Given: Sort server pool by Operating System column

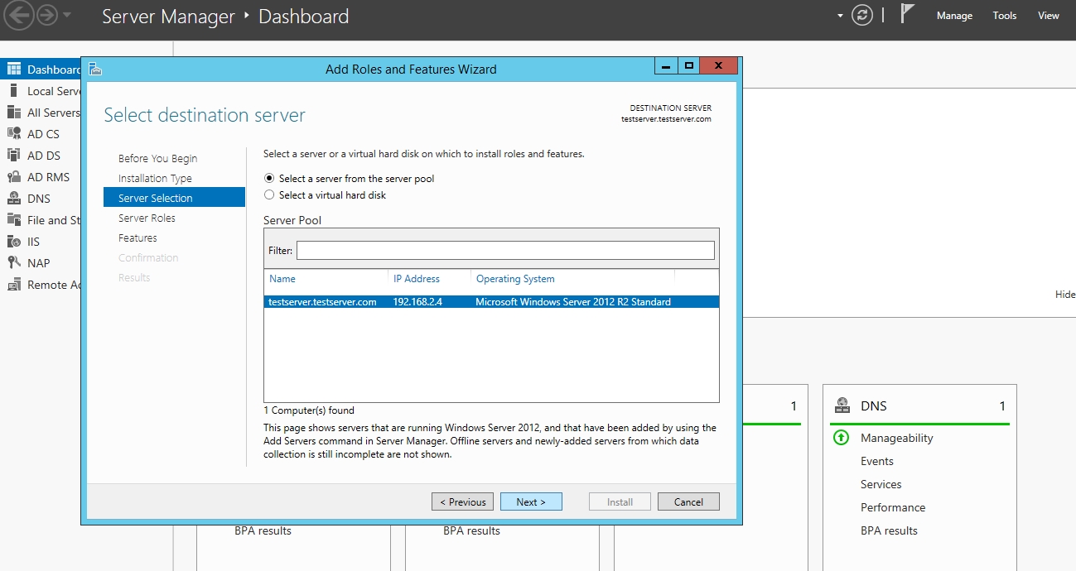Looking at the screenshot, I should pyautogui.click(x=515, y=279).
